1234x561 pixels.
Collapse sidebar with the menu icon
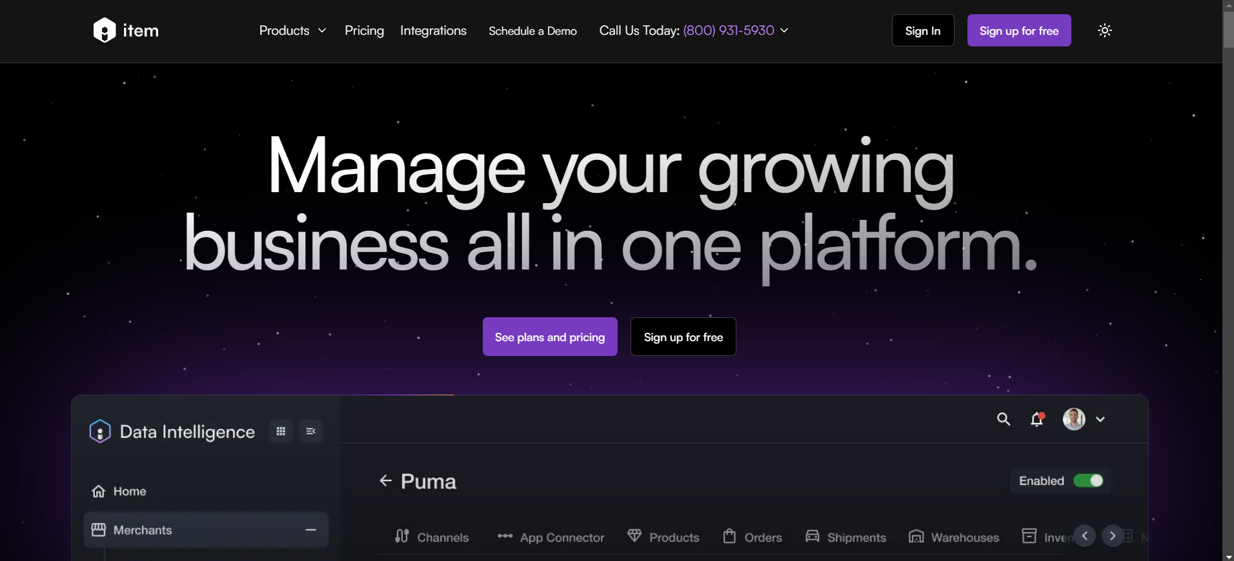[x=310, y=431]
